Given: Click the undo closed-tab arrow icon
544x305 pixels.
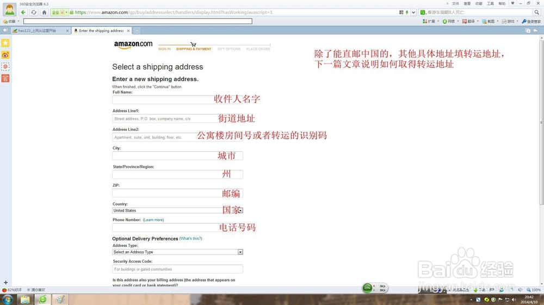Looking at the screenshot, I should pyautogui.click(x=536, y=30).
